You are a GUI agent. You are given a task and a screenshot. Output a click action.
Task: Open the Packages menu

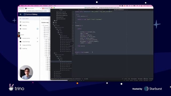[x=45, y=6]
